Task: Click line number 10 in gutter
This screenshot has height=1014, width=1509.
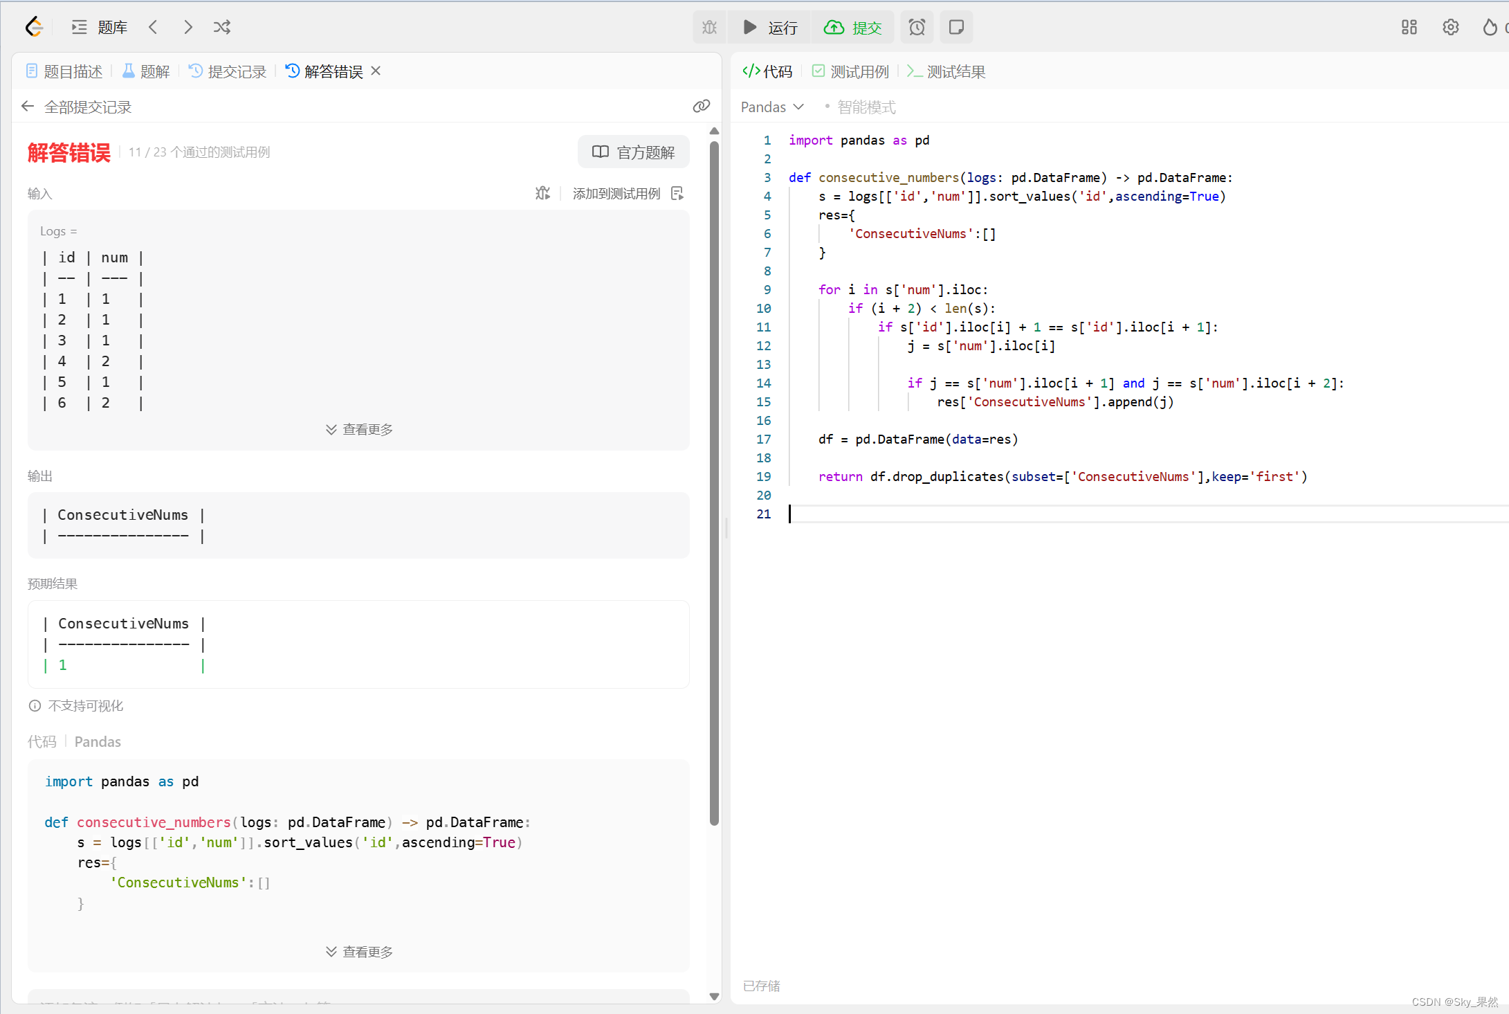Action: (763, 308)
